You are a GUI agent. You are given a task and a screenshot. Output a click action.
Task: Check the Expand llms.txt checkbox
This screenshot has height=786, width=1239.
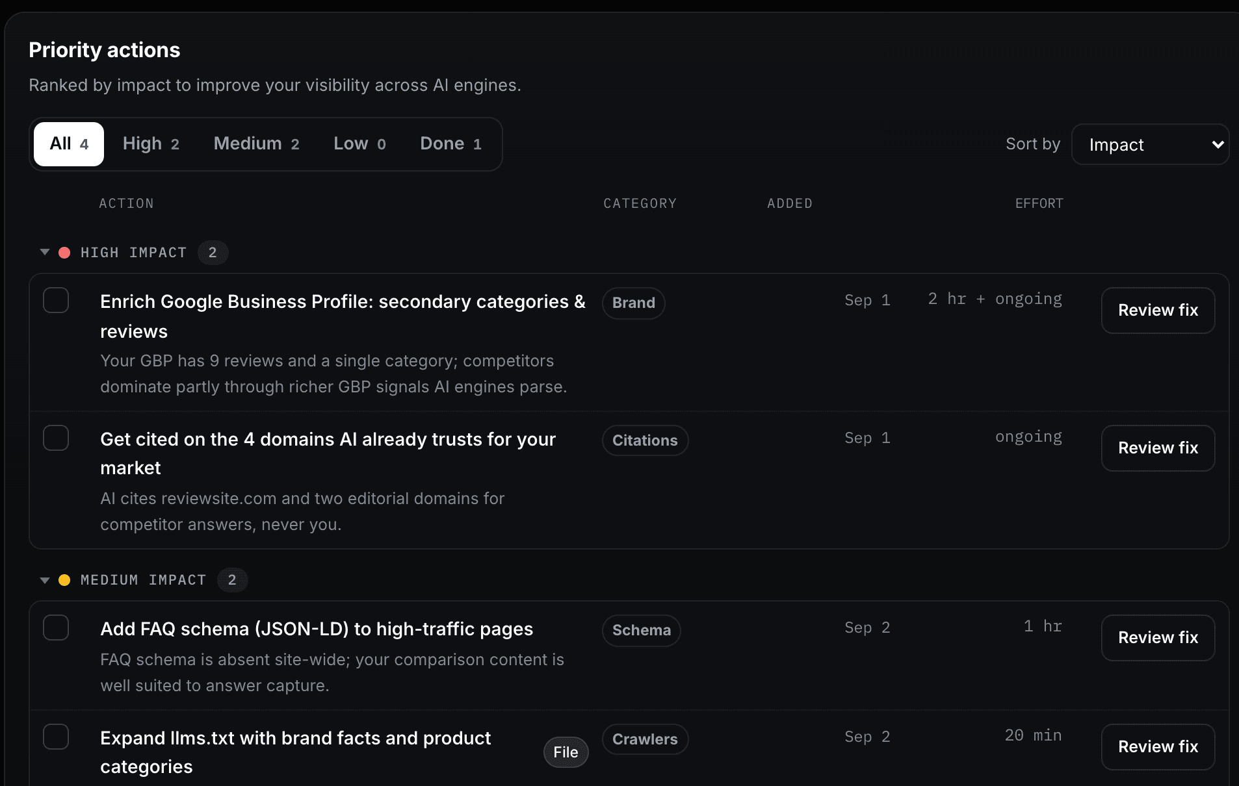[56, 737]
